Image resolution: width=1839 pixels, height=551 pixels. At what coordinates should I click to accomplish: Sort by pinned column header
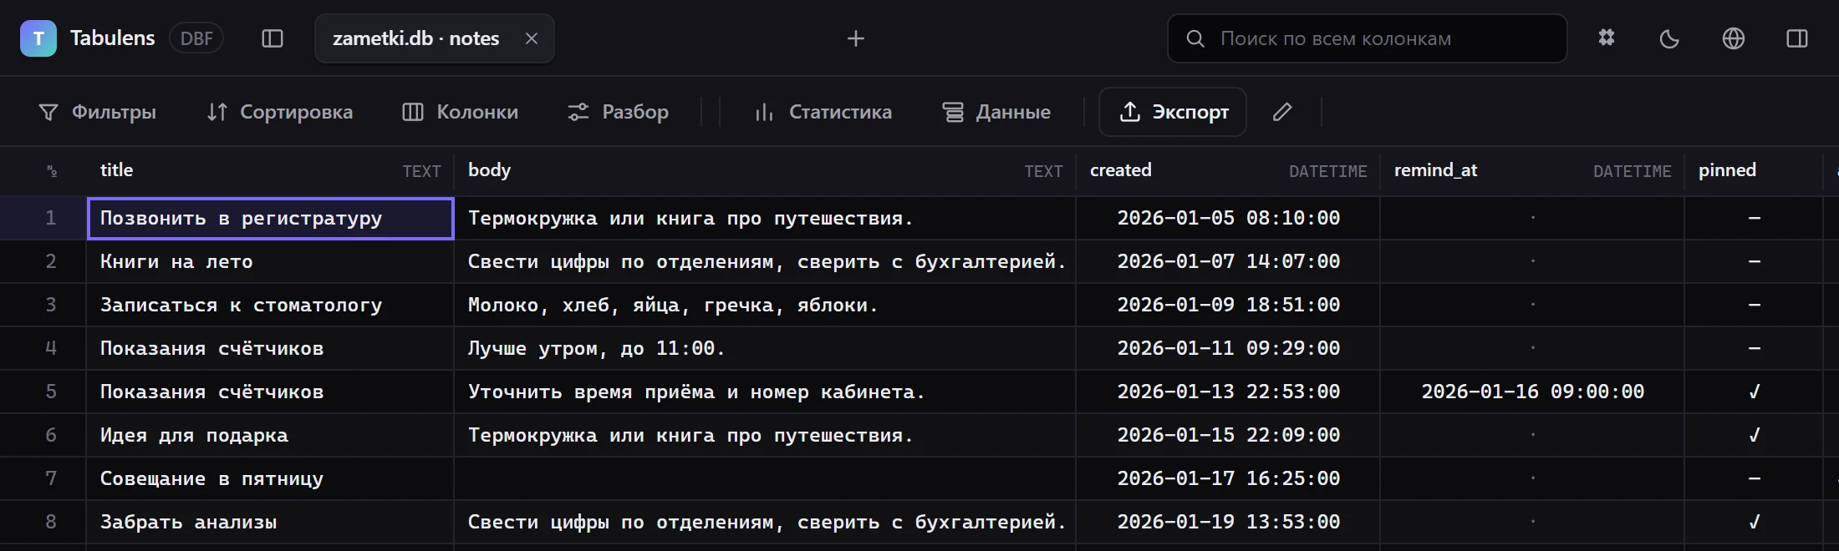point(1754,171)
